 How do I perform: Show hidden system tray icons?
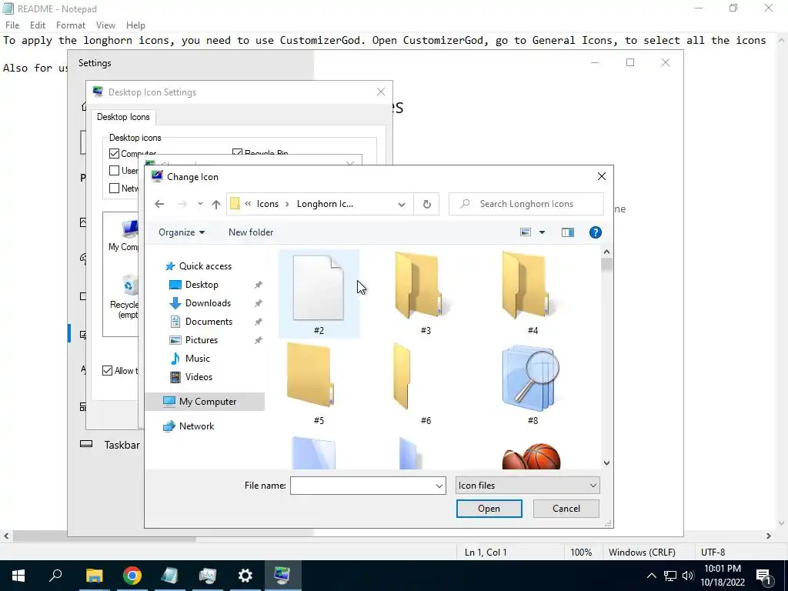tap(651, 576)
